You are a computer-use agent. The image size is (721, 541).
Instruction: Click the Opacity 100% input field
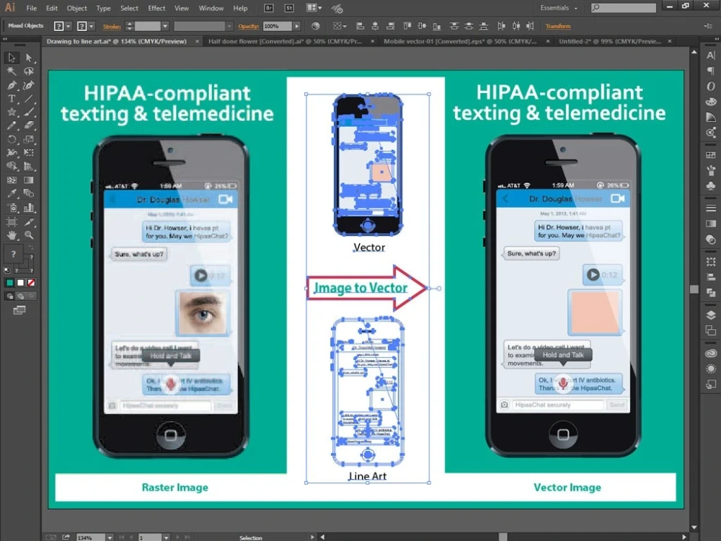(278, 26)
